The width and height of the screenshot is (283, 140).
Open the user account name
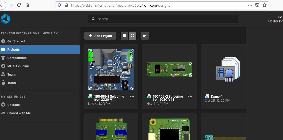(280, 17)
